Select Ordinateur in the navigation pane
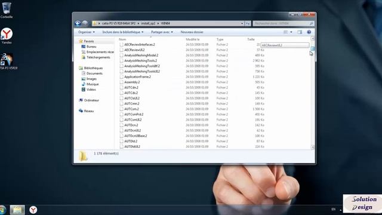Screen dimensions: 382x215 (91, 100)
